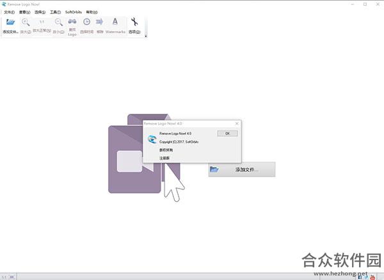This screenshot has height=280, width=384.
Task: Open the 文件(F) menu
Action: coord(9,12)
